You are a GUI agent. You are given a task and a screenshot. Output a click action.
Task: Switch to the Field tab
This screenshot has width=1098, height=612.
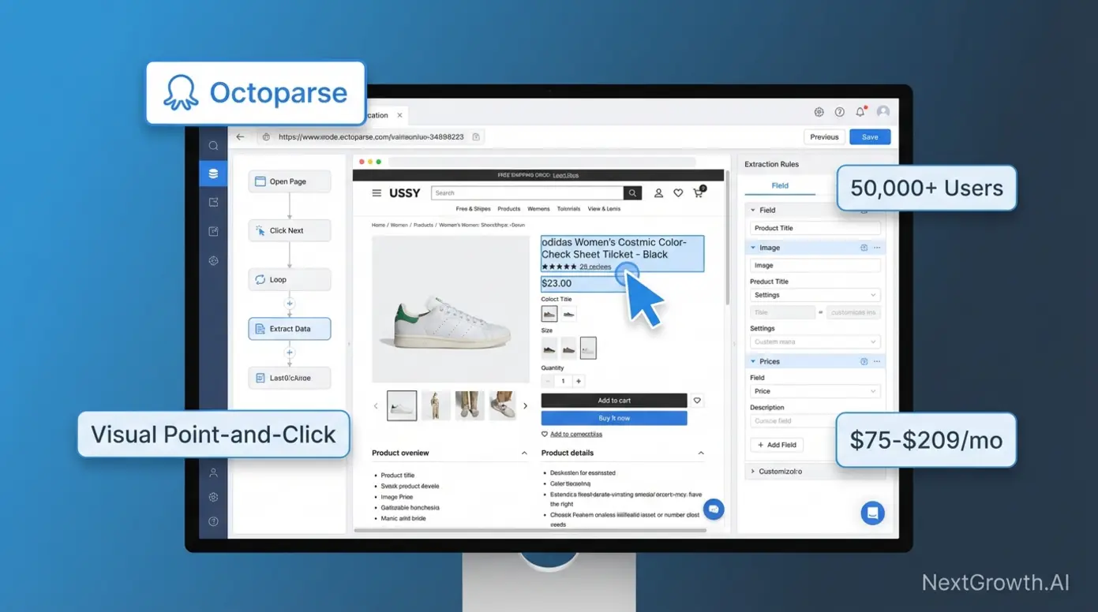pyautogui.click(x=780, y=185)
